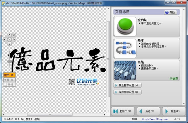Click the right panel scroll up arrow

pyautogui.click(x=184, y=9)
